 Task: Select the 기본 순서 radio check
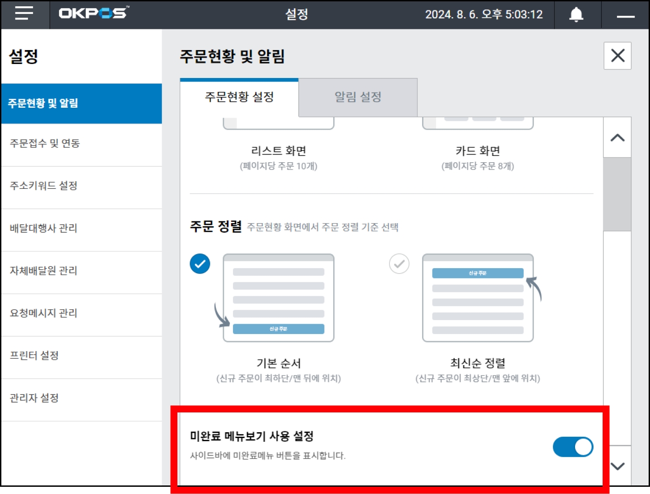(200, 264)
